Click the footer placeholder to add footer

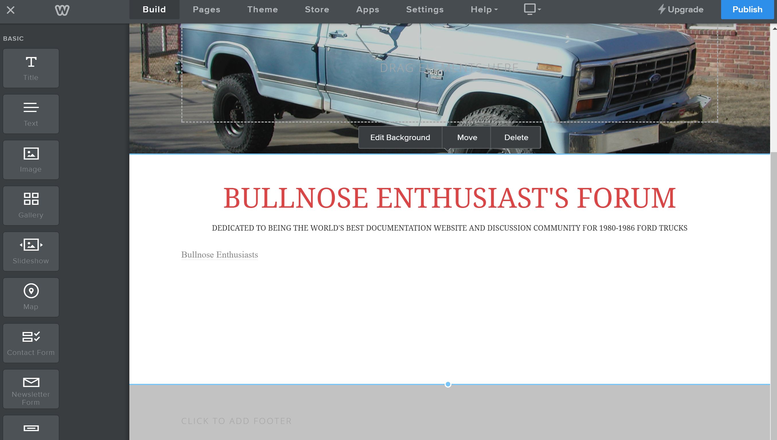click(x=236, y=421)
